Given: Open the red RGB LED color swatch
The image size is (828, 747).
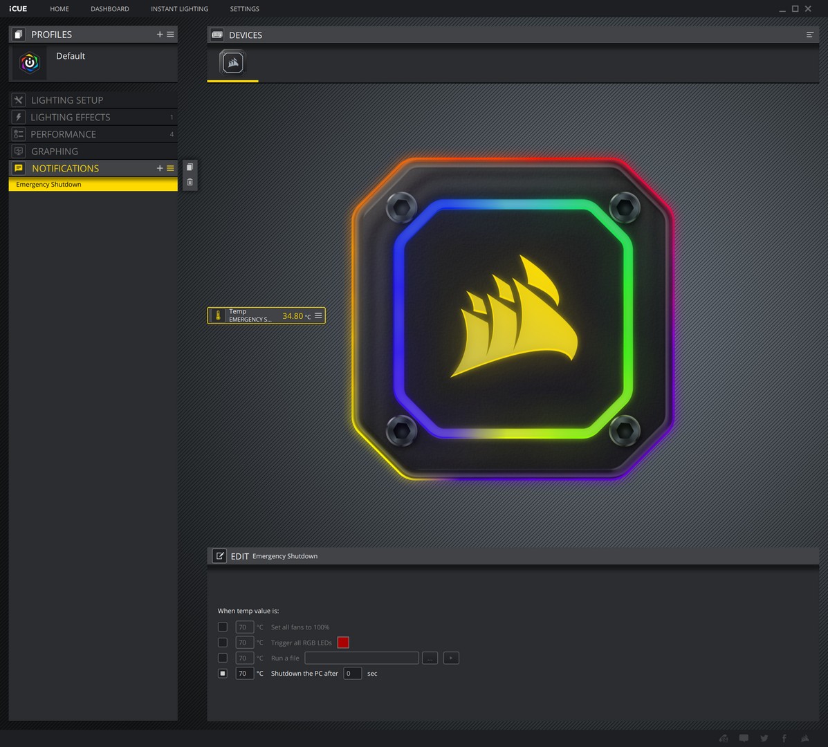Looking at the screenshot, I should pyautogui.click(x=343, y=643).
